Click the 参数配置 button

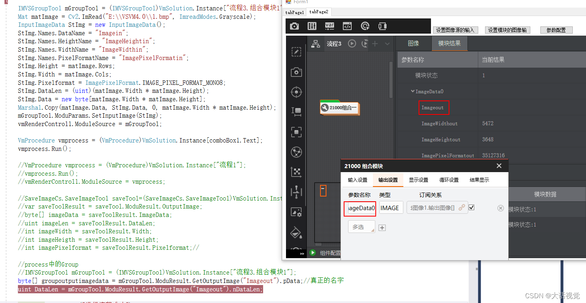[556, 30]
